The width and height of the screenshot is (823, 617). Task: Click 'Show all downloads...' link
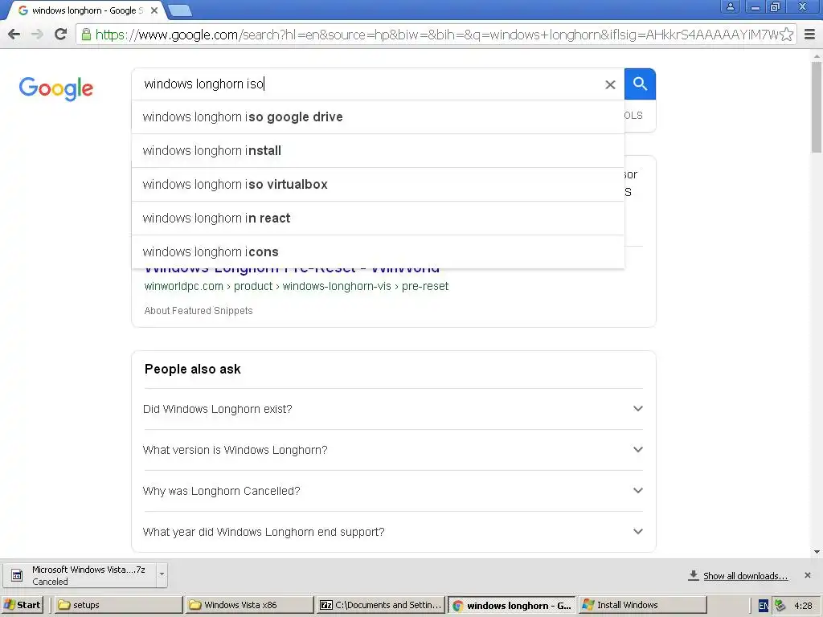tap(745, 576)
